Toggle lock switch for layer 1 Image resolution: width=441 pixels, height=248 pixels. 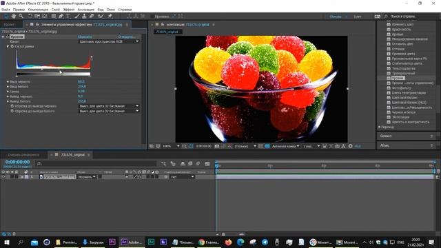[x=17, y=177]
